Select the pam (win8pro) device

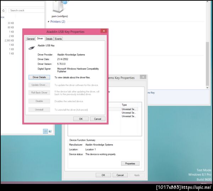tap(60, 10)
